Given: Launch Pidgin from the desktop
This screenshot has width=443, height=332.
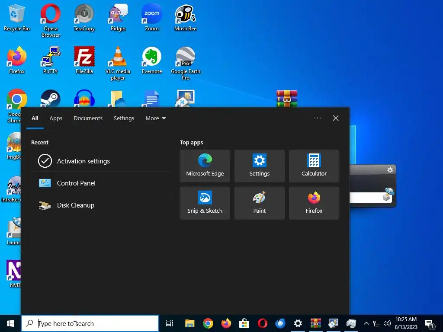Looking at the screenshot, I should click(x=118, y=17).
